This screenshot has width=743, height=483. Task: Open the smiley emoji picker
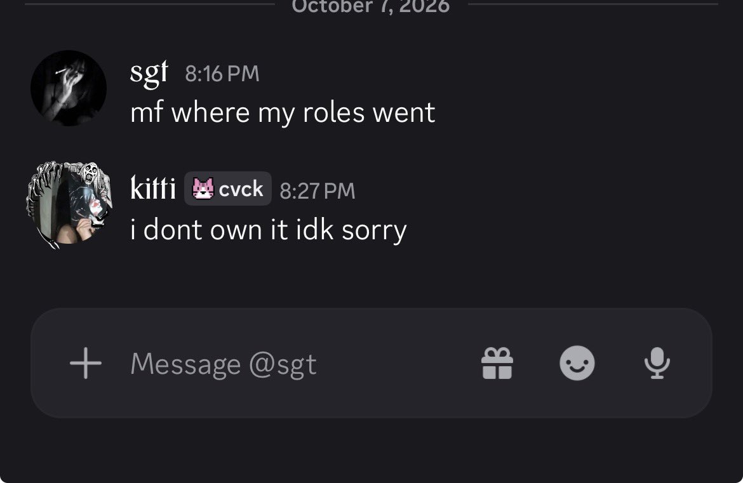(577, 363)
